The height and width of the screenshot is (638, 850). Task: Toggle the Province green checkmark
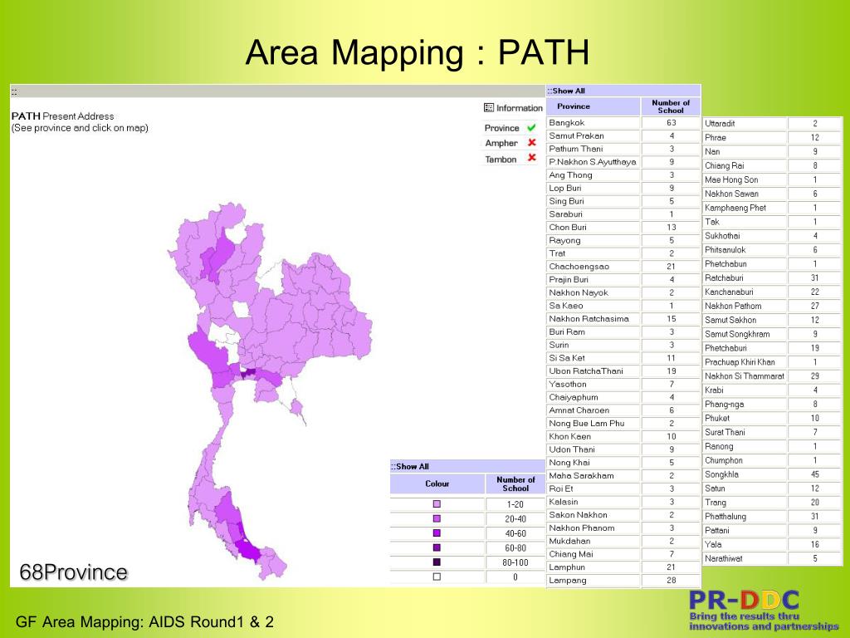pyautogui.click(x=531, y=127)
